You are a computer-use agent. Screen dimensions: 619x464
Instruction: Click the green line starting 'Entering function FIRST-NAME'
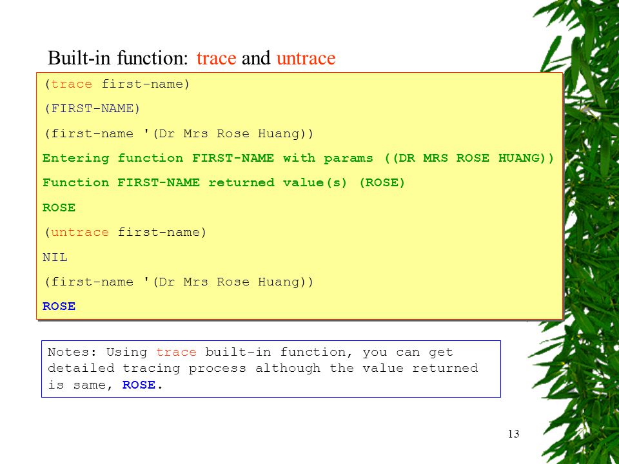coord(298,159)
